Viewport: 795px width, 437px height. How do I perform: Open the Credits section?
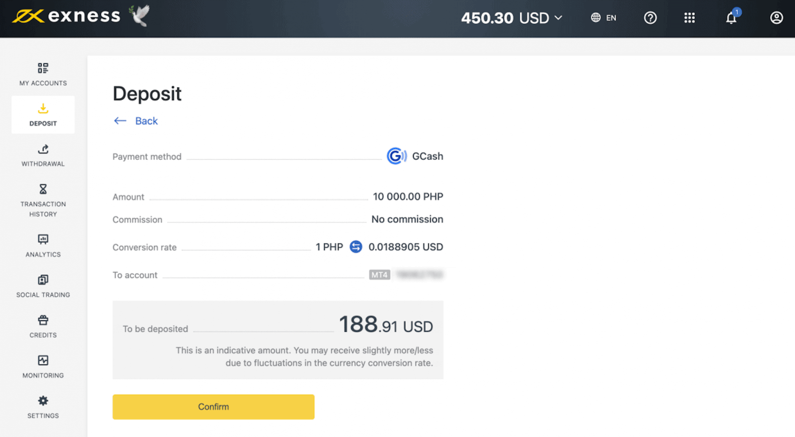[43, 326]
